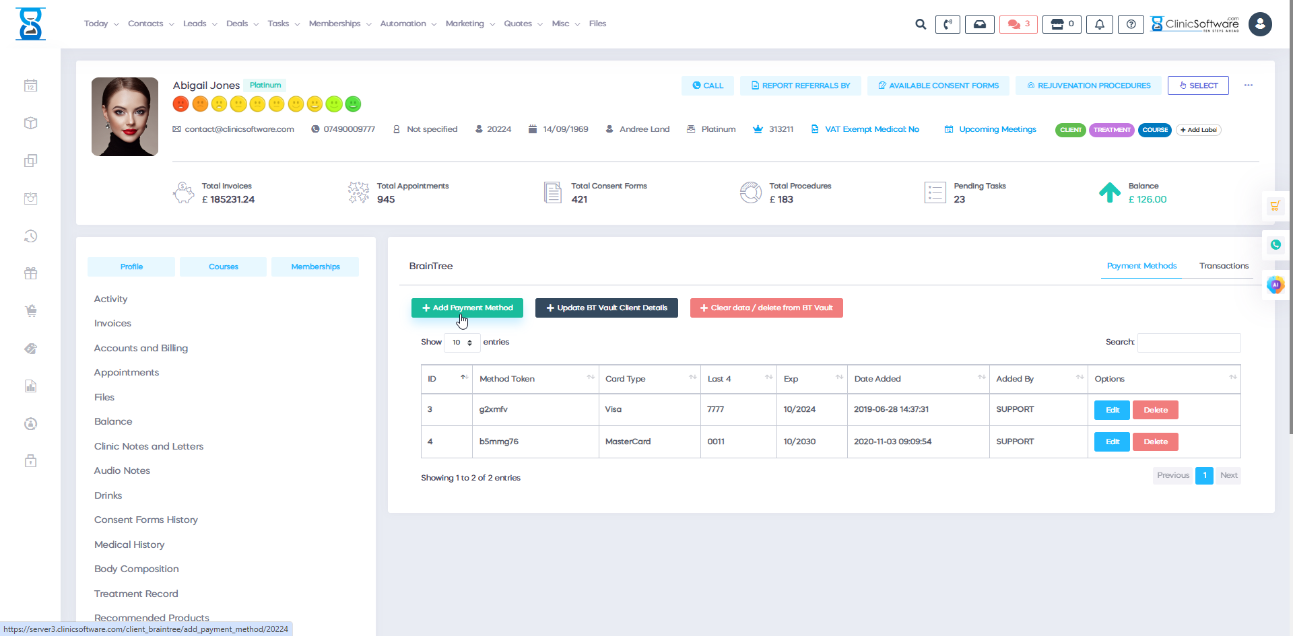Select the calendar icon in left sidebar
The height and width of the screenshot is (636, 1293).
point(30,85)
